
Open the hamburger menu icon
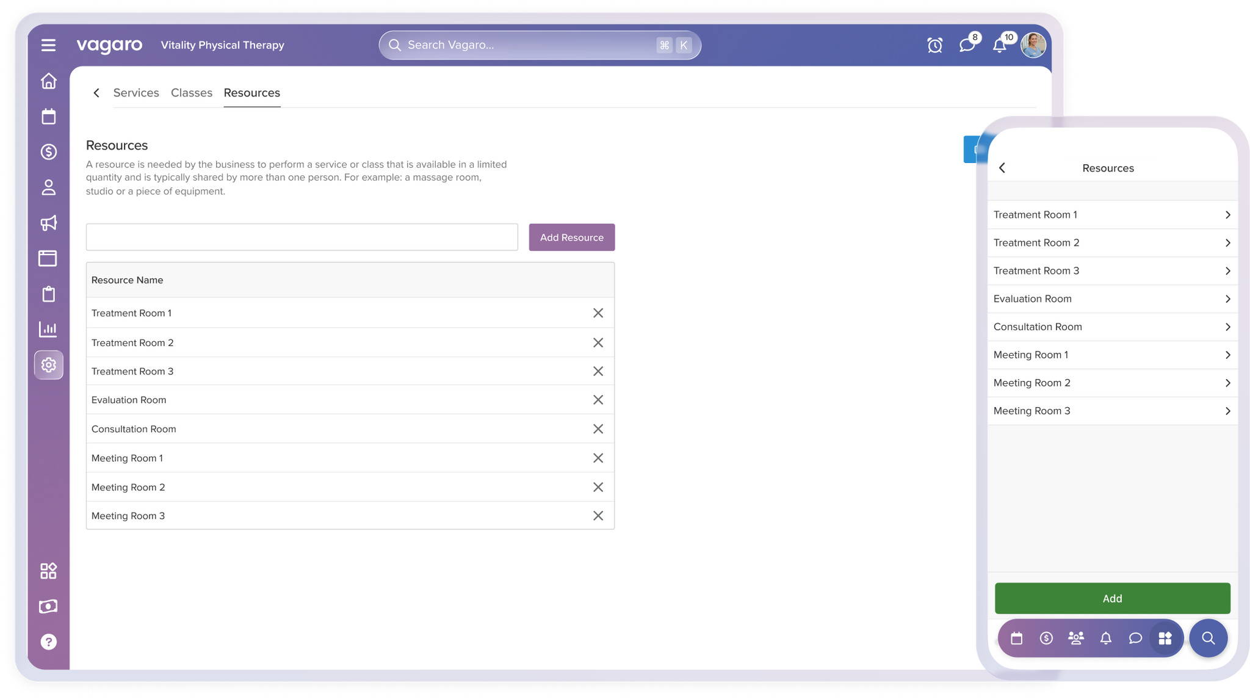point(48,45)
